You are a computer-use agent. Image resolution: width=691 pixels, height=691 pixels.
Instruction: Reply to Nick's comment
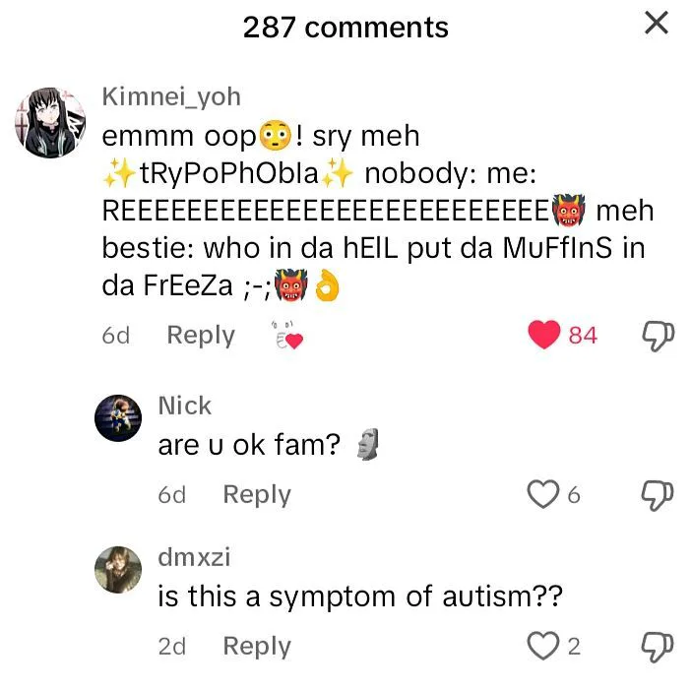(257, 495)
